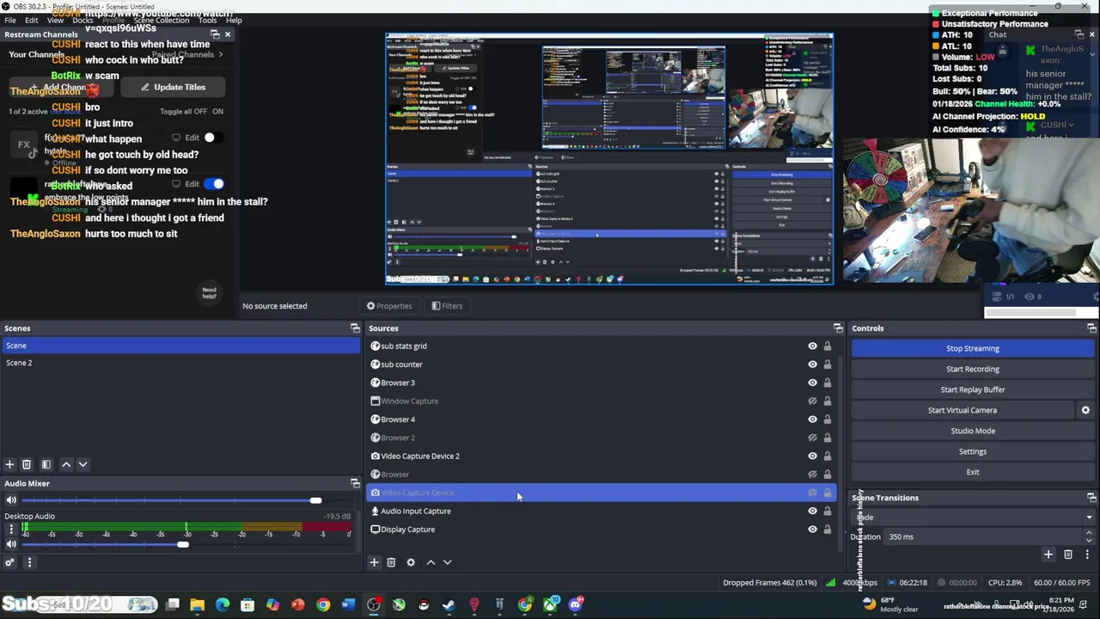Lock the Audio Input Capture source
The height and width of the screenshot is (619, 1100).
pyautogui.click(x=828, y=512)
